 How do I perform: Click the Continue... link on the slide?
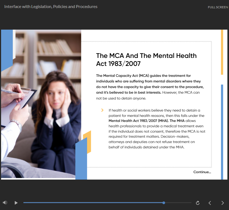coord(202,172)
